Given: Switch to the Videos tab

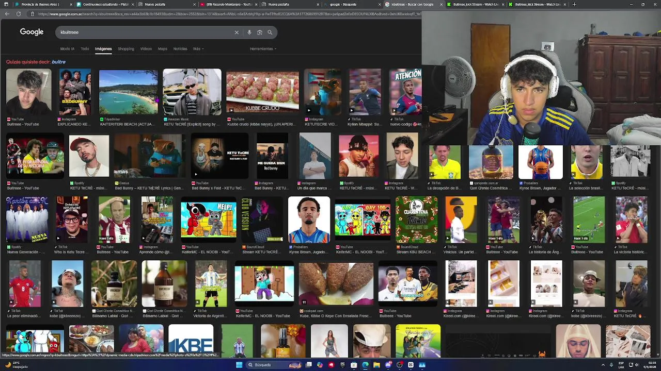Looking at the screenshot, I should (146, 49).
